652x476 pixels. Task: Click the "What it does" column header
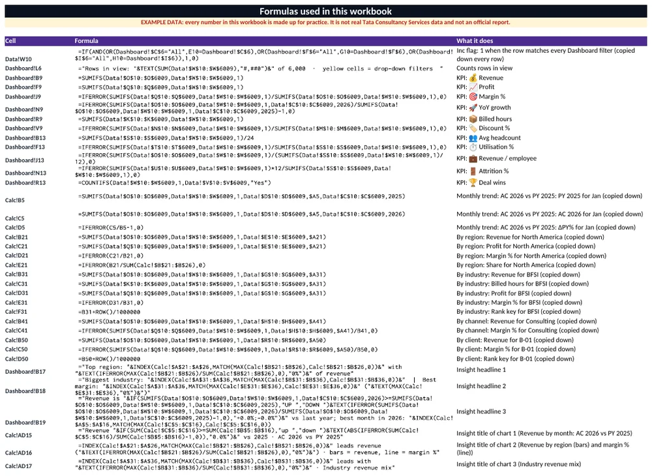[475, 40]
